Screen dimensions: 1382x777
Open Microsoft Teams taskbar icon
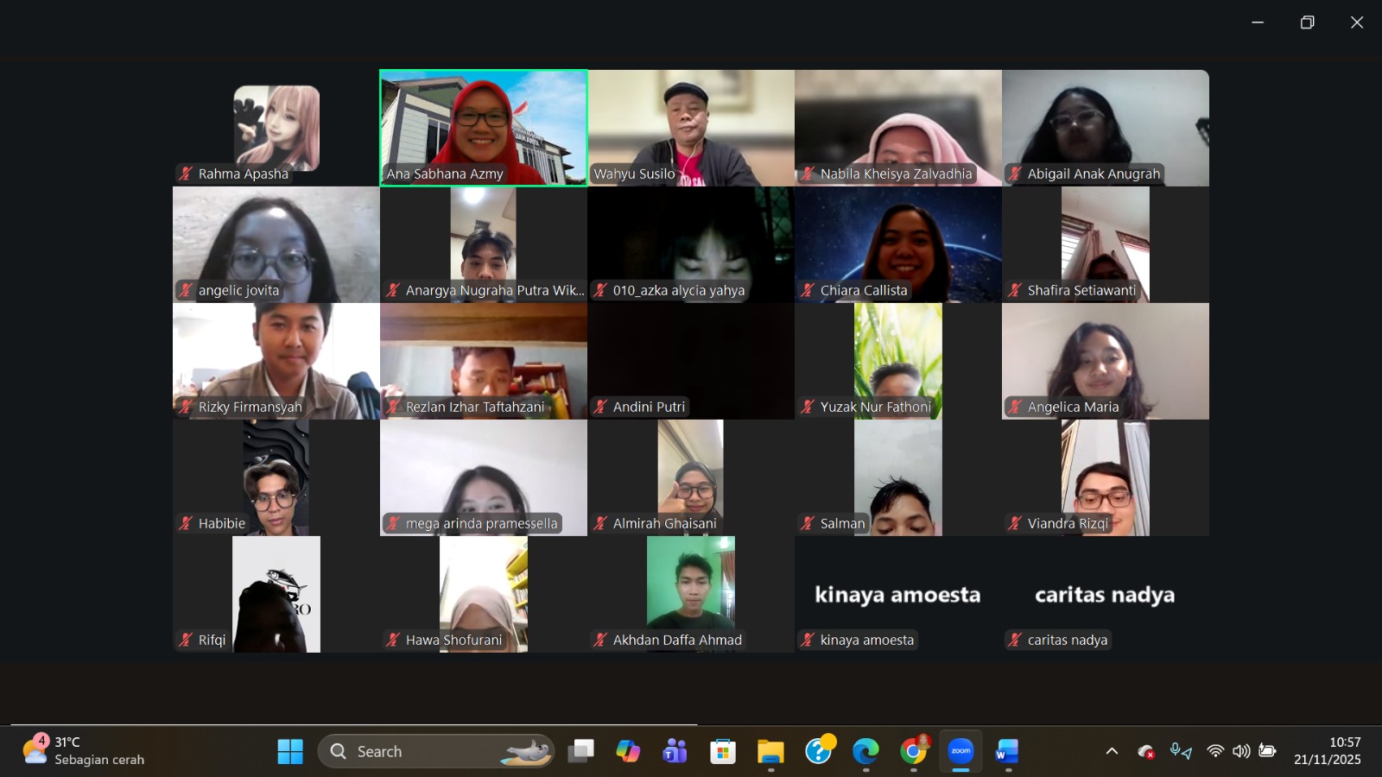[675, 751]
